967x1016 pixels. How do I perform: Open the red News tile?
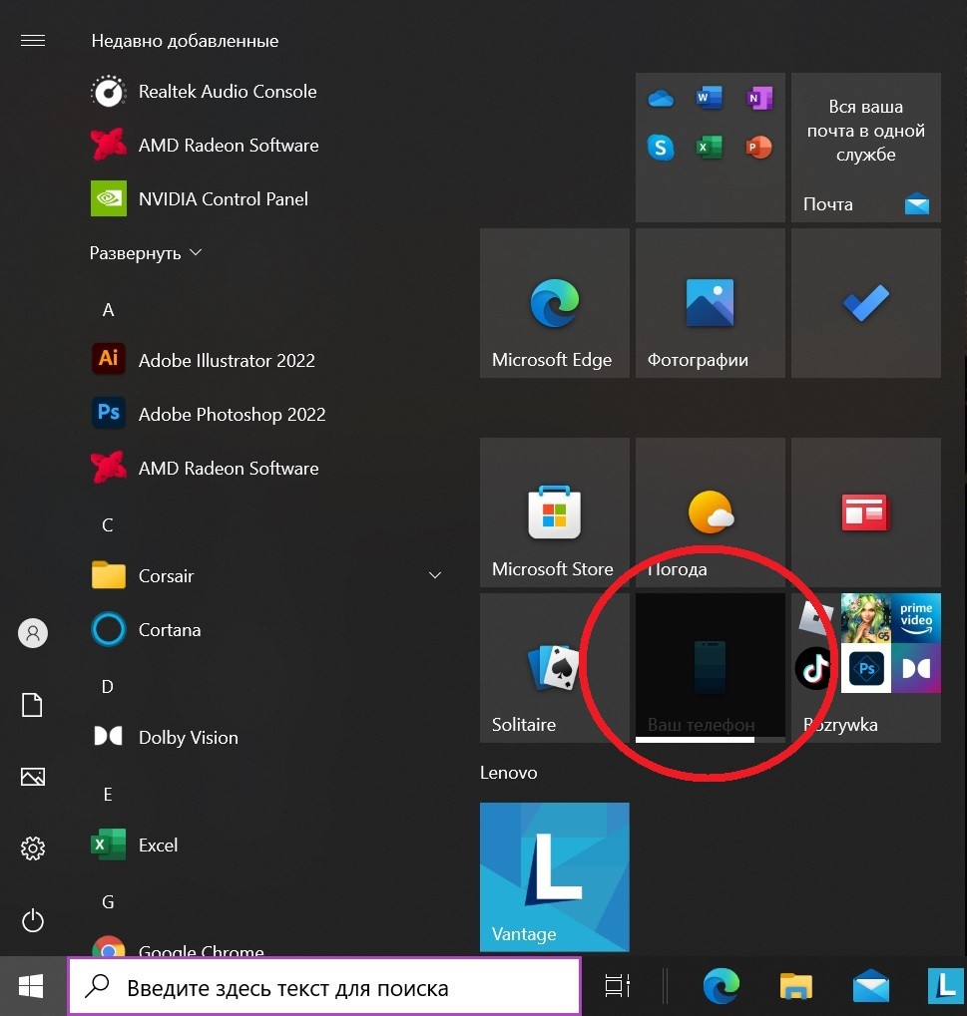tap(866, 512)
